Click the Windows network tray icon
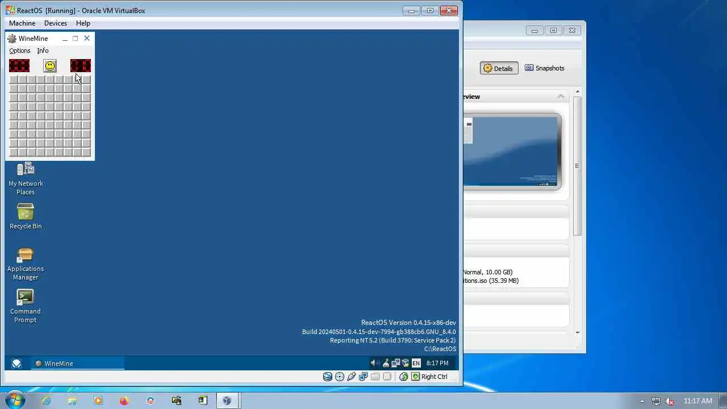The width and height of the screenshot is (727, 409). click(656, 401)
